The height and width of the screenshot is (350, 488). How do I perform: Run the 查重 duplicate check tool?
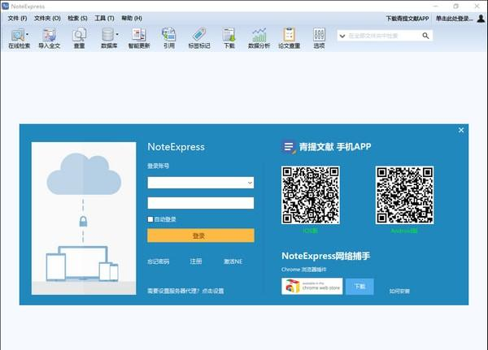[x=79, y=38]
